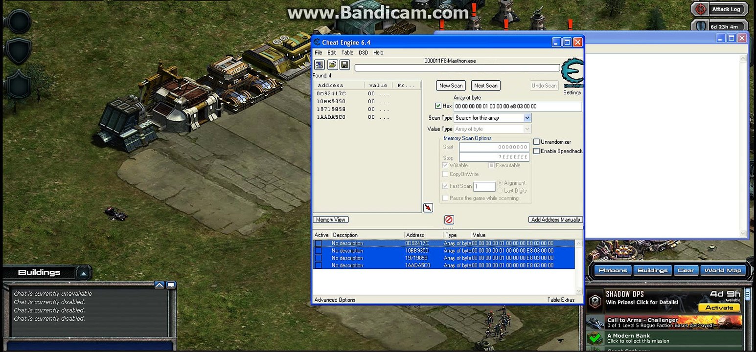The height and width of the screenshot is (352, 756).
Task: Click the green checkmark Modern Bank icon
Action: 595,338
